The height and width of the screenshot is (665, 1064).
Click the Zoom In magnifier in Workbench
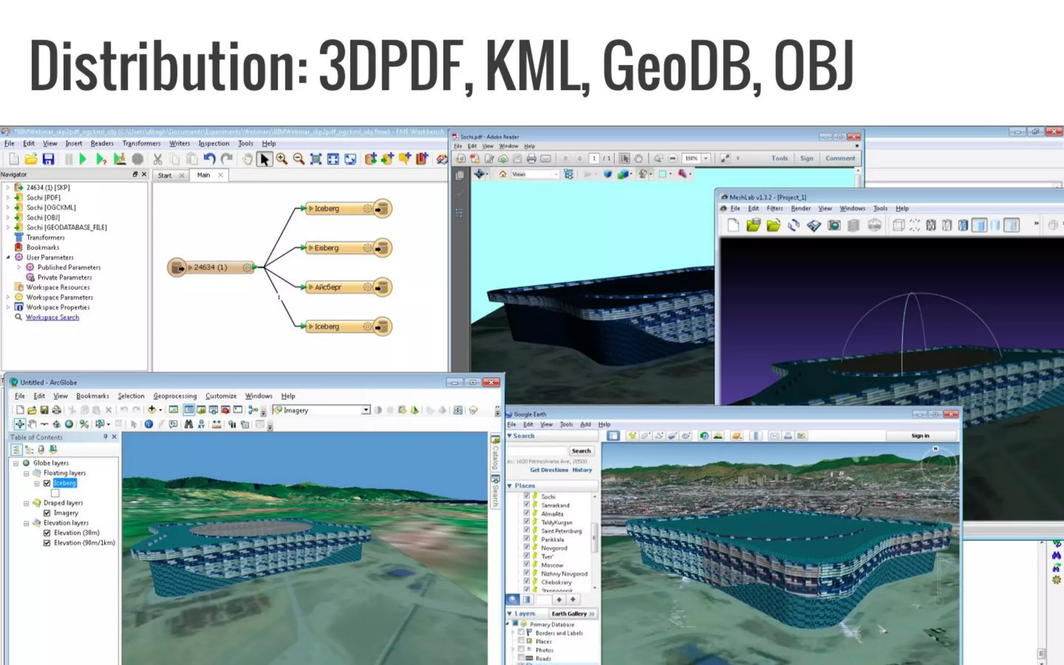(282, 159)
